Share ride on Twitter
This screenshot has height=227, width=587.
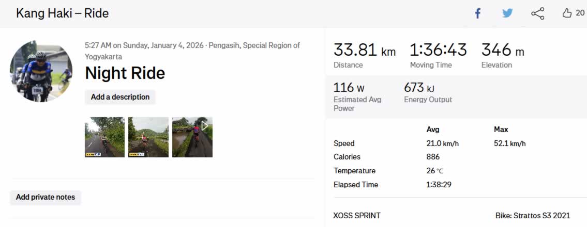[507, 13]
